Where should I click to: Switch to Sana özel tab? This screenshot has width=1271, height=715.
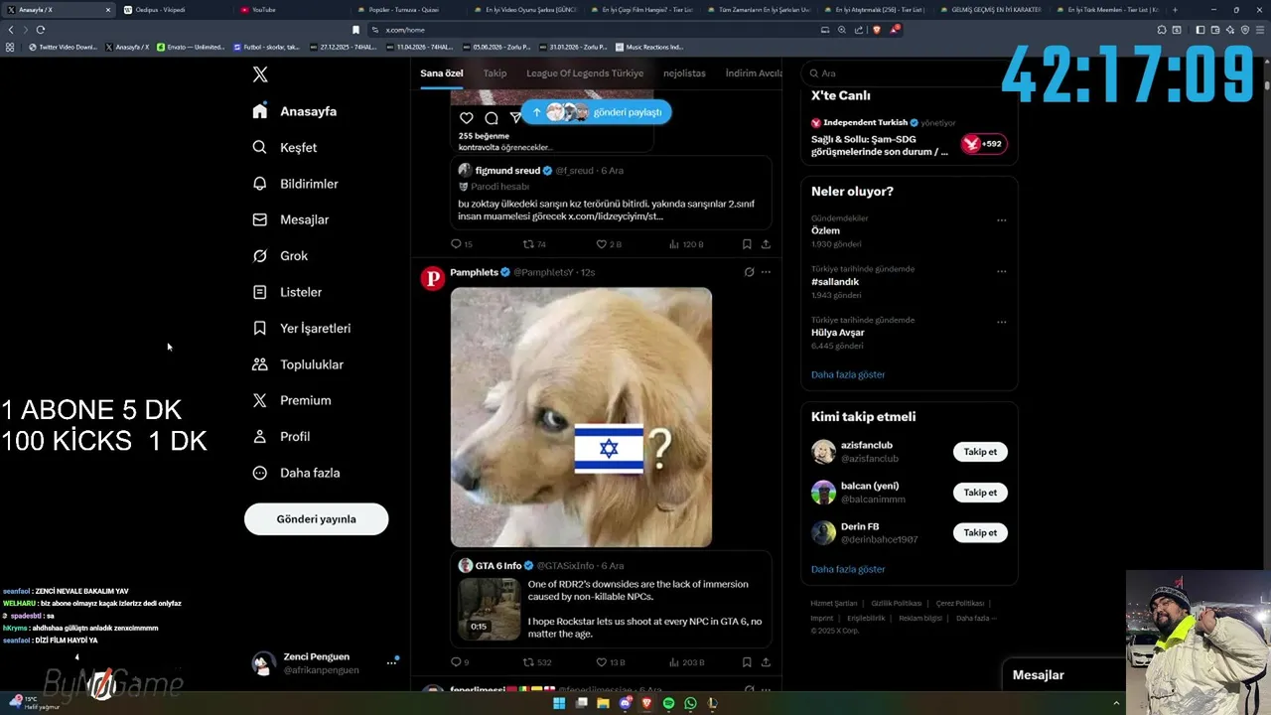(x=441, y=73)
